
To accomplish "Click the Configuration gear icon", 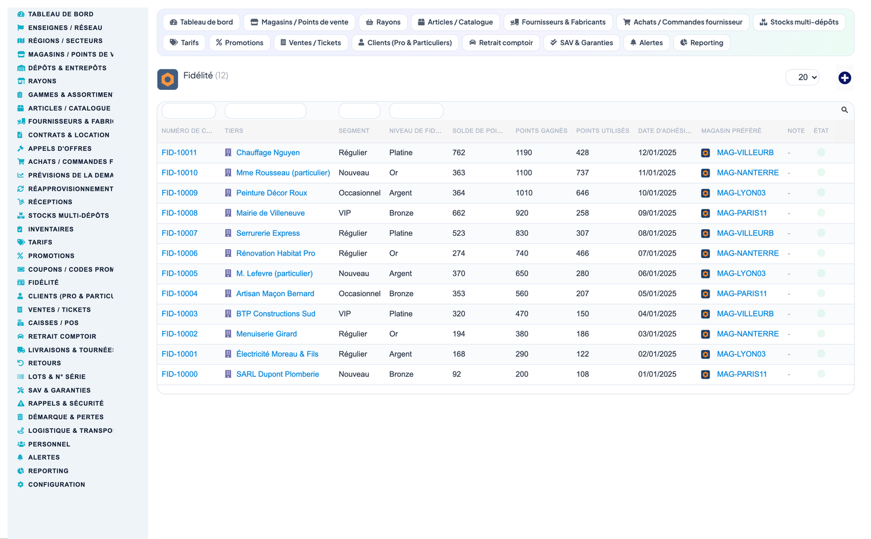I will click(x=21, y=485).
